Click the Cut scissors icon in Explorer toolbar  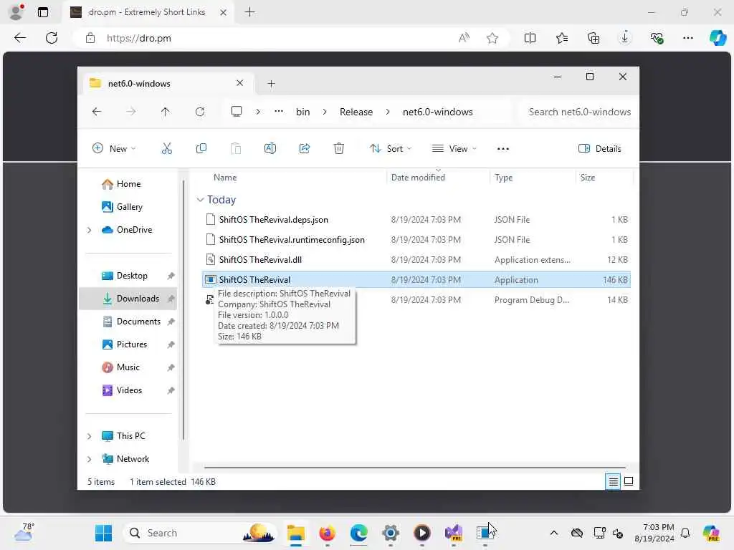(166, 149)
